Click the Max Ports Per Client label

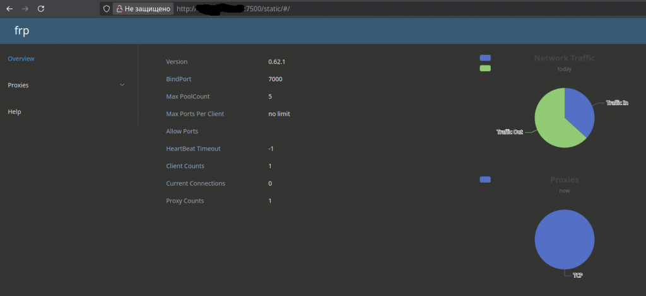click(x=196, y=114)
